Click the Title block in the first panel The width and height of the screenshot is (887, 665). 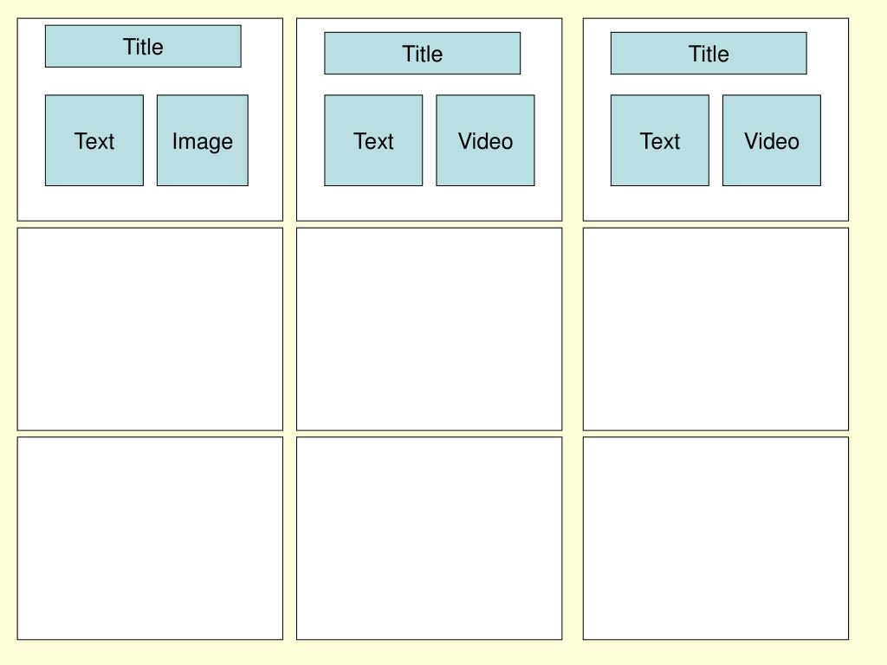[143, 47]
